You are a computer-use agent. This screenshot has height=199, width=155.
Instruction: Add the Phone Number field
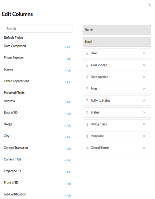click(x=68, y=59)
